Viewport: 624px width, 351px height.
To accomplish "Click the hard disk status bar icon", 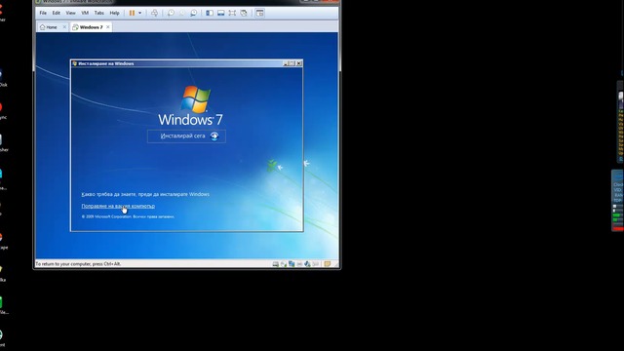I will pos(275,264).
